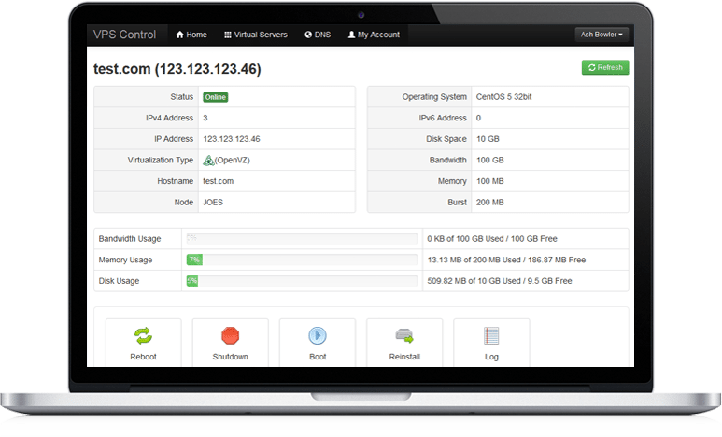Click the OpenVZ virtualization logo icon

(208, 160)
